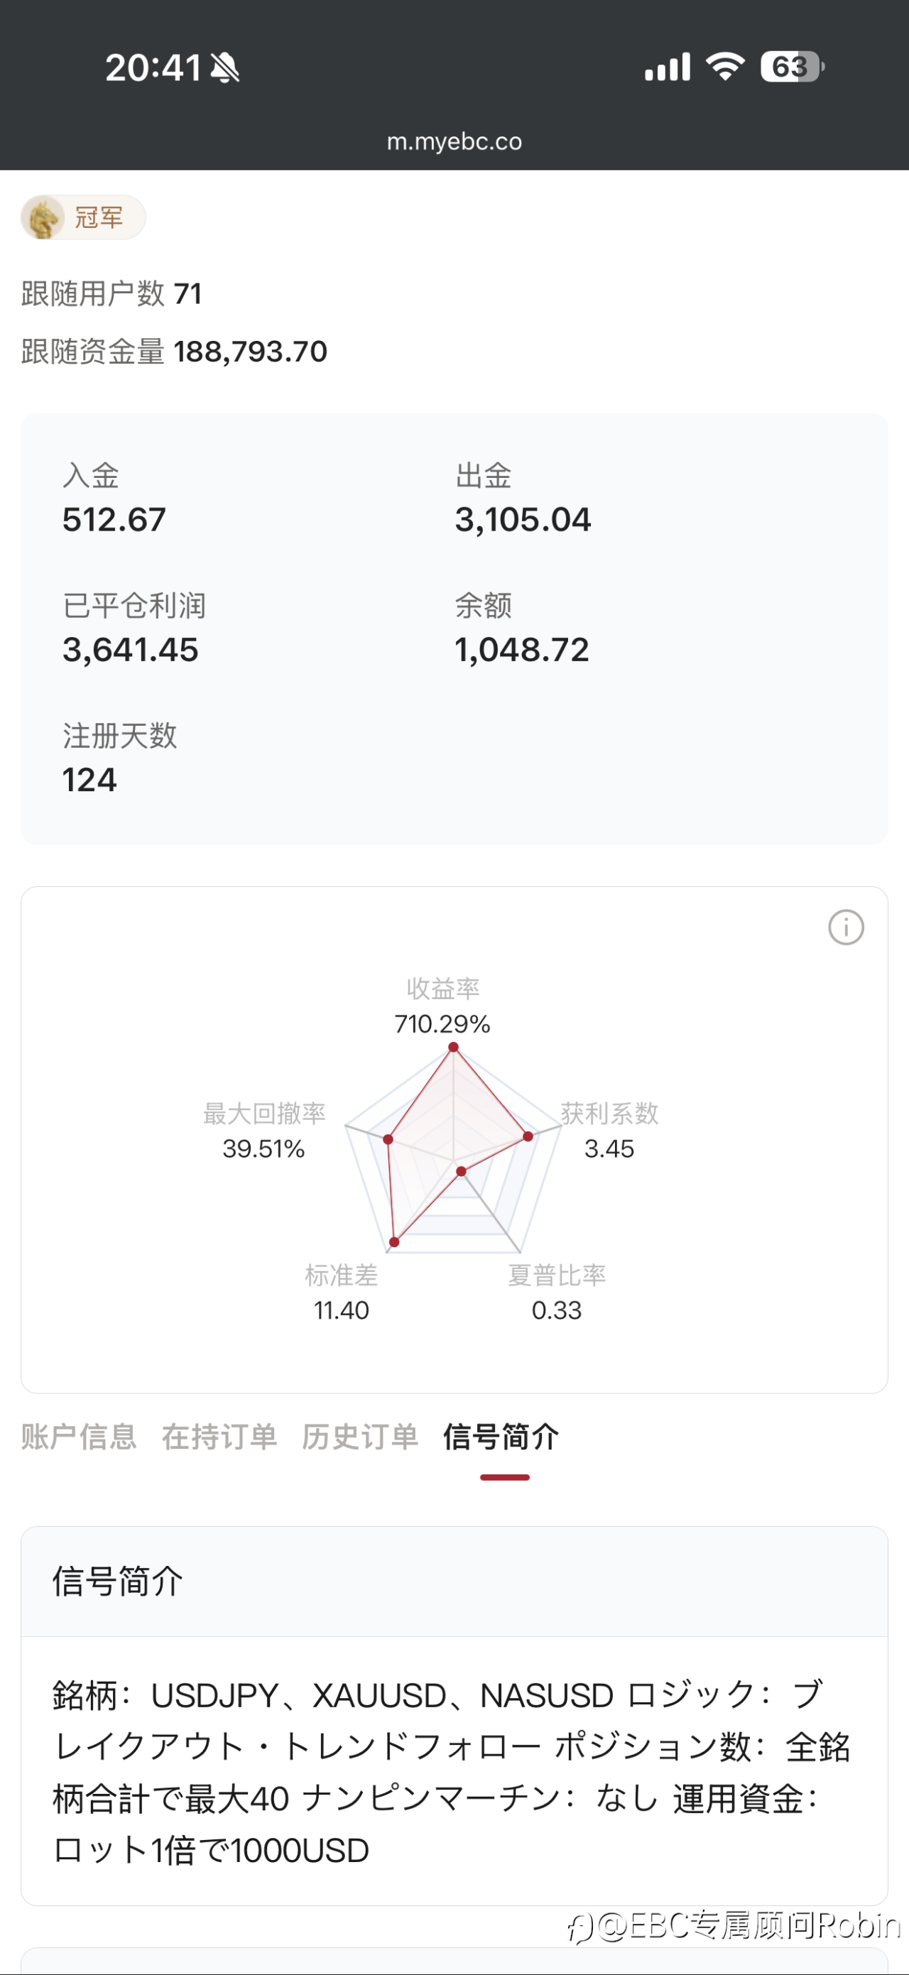Click the 夏普比率 data point on chart
Screen dimensions: 909x1975
click(461, 1172)
